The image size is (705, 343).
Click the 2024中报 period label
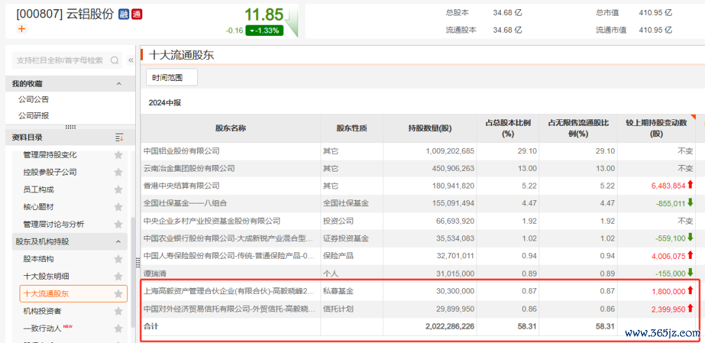(164, 103)
